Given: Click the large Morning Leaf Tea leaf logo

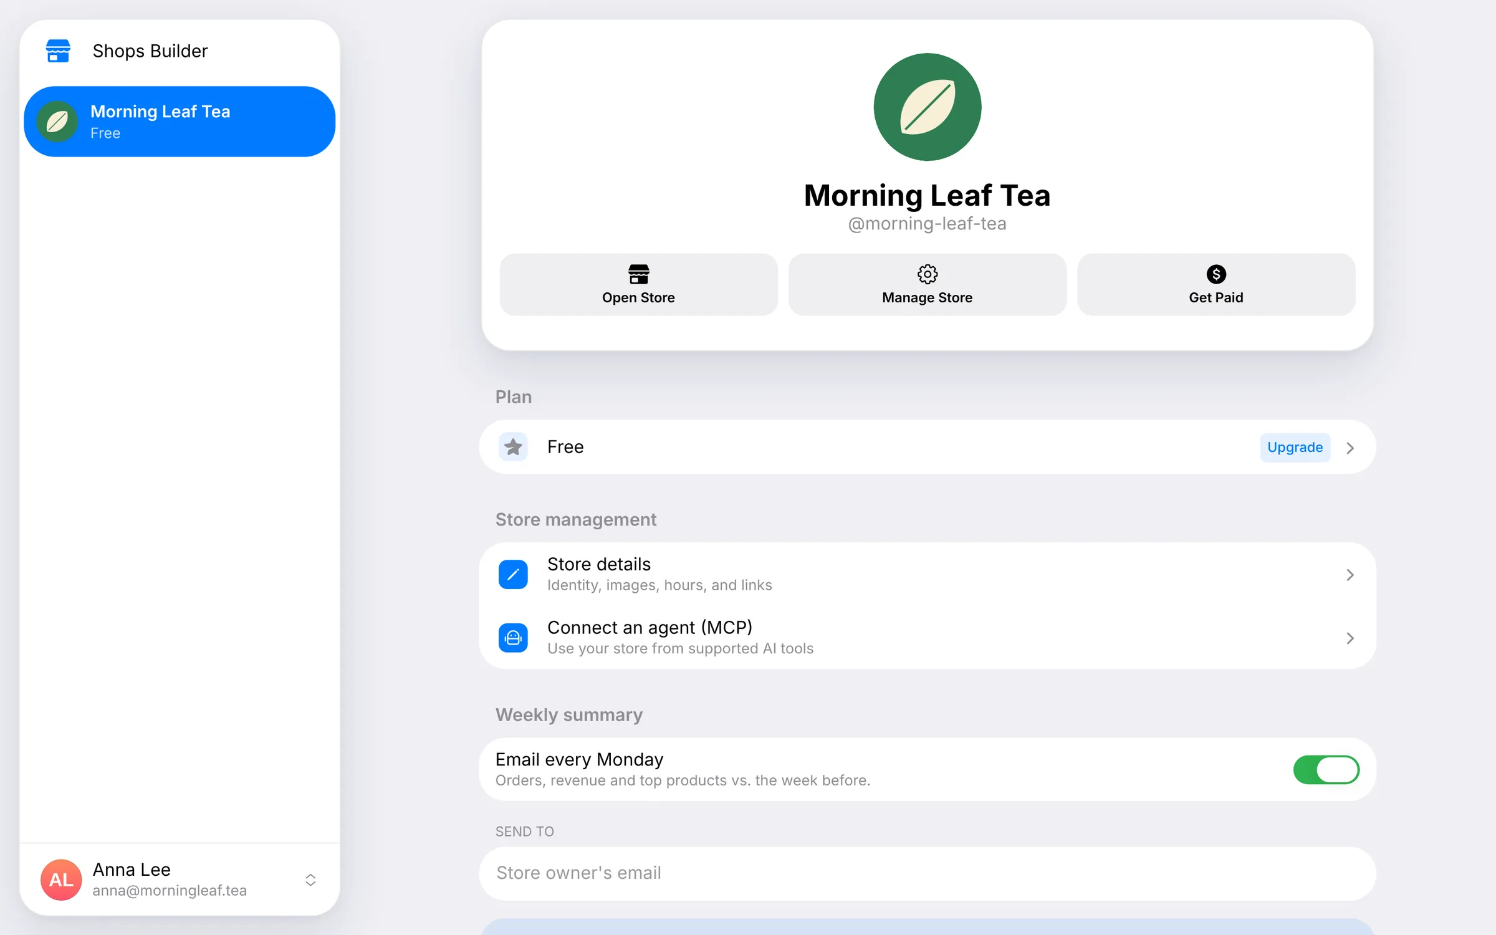Looking at the screenshot, I should click(927, 107).
